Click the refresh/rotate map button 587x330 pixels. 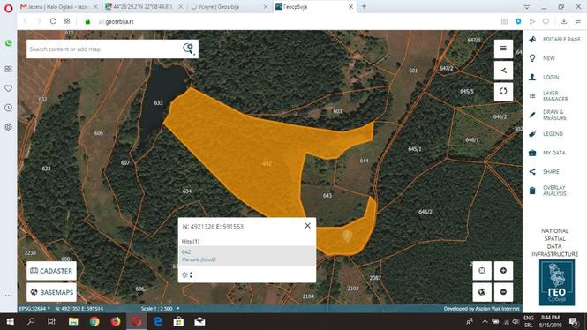pyautogui.click(x=503, y=91)
